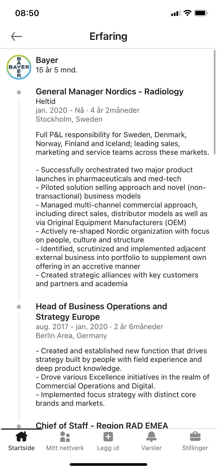
Task: Tap the battery status icon
Action: [201, 13]
